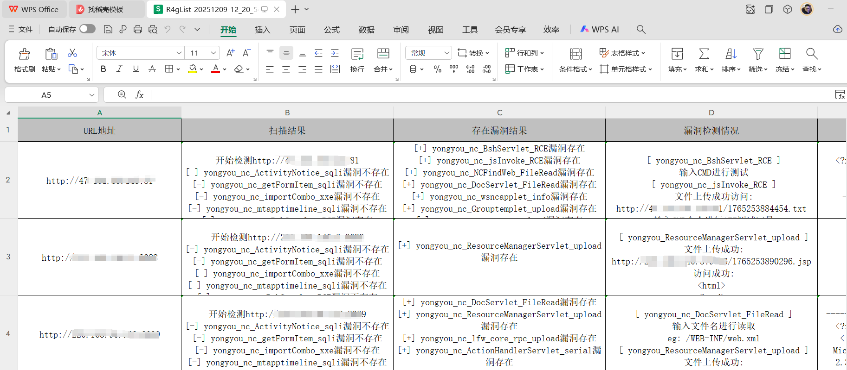Click the Format Painter (格式刷) icon
847x370 pixels.
pyautogui.click(x=24, y=54)
